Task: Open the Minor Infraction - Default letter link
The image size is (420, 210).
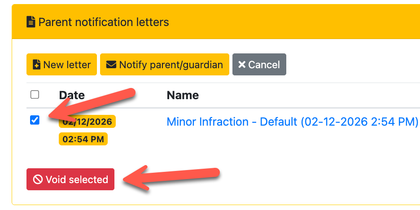Action: 292,122
